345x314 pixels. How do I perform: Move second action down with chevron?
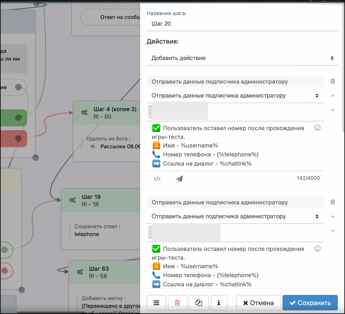pyautogui.click(x=333, y=231)
